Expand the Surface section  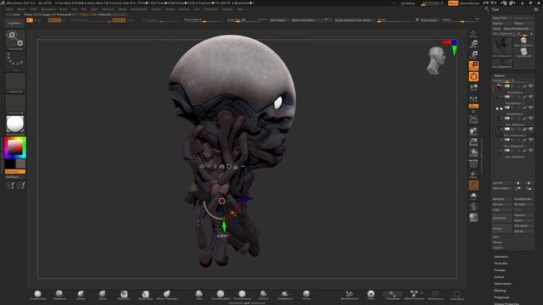click(500, 277)
